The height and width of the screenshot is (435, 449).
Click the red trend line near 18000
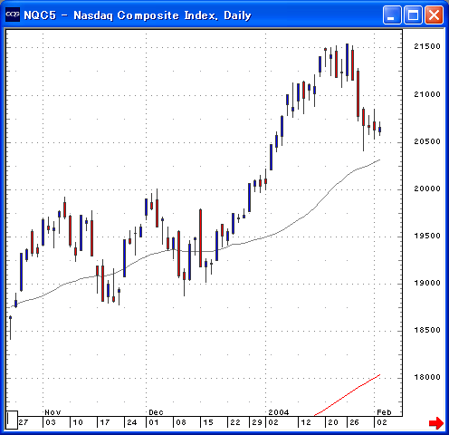[x=347, y=395]
